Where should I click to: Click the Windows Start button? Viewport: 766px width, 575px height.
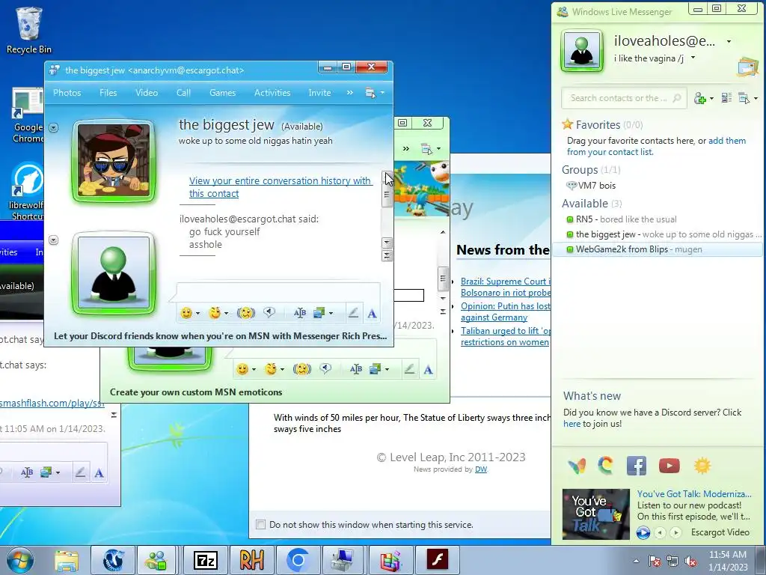tap(20, 560)
